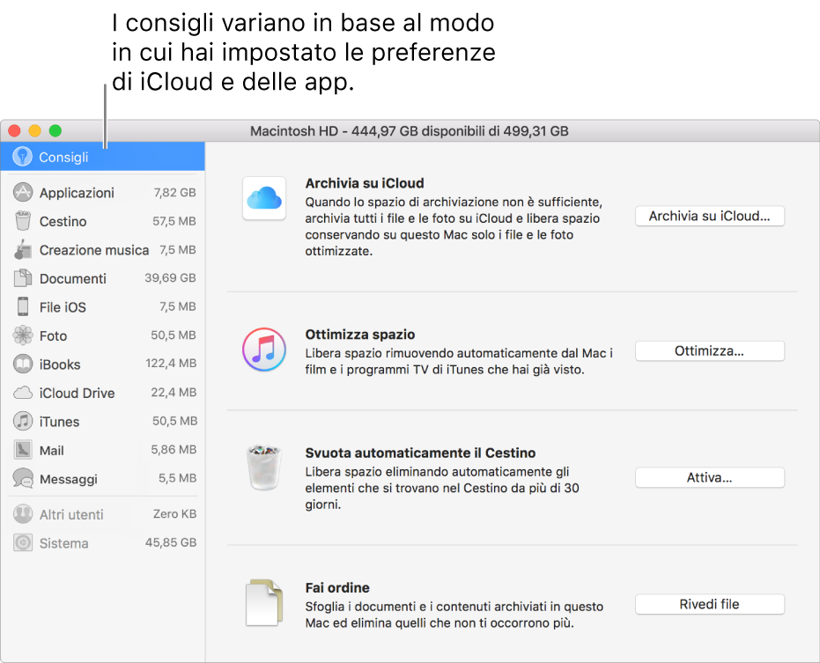This screenshot has height=663, width=820.
Task: Click the iCloud Drive cloud icon in sidebar
Action: pos(23,393)
